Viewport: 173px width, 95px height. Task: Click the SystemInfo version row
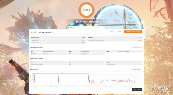click(49, 54)
